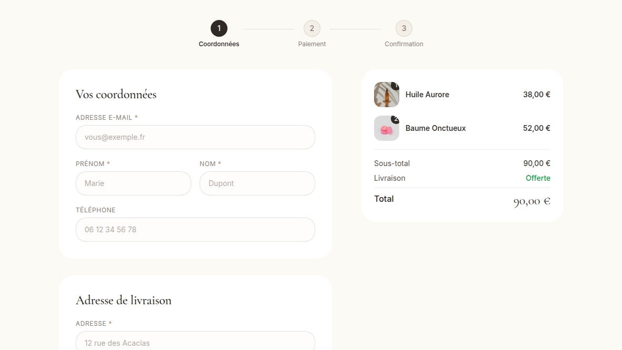The height and width of the screenshot is (350, 622).
Task: Click the Confirmation step label
Action: (404, 44)
